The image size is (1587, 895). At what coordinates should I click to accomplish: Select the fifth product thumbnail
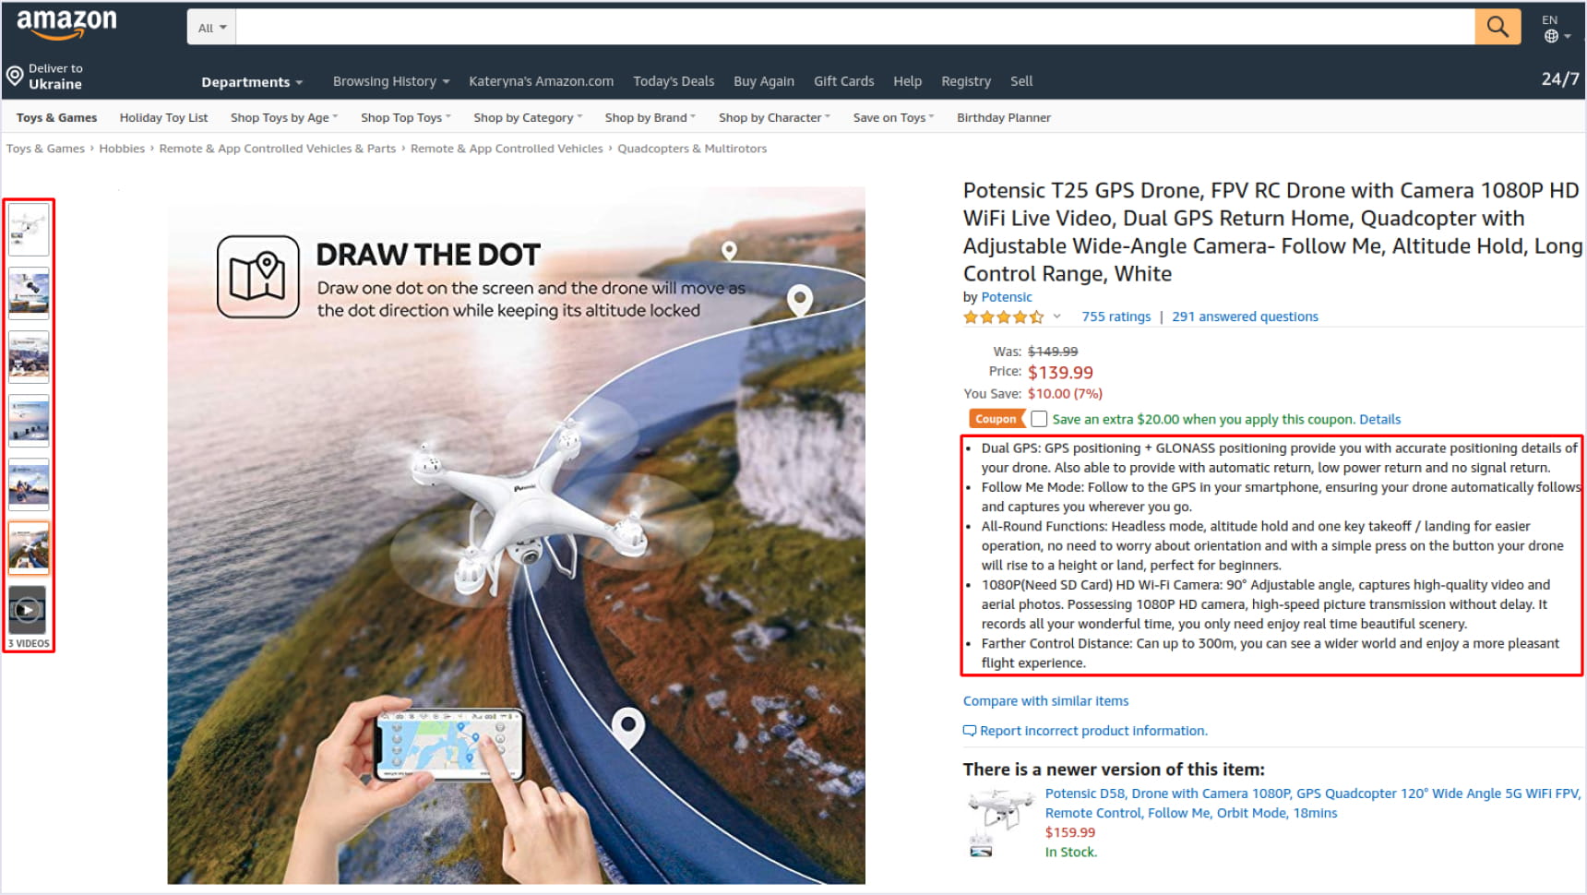(29, 484)
